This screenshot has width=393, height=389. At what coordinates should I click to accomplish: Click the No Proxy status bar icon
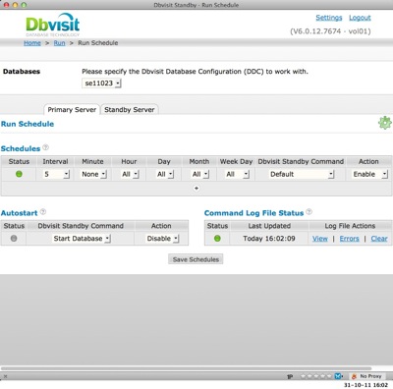366,376
